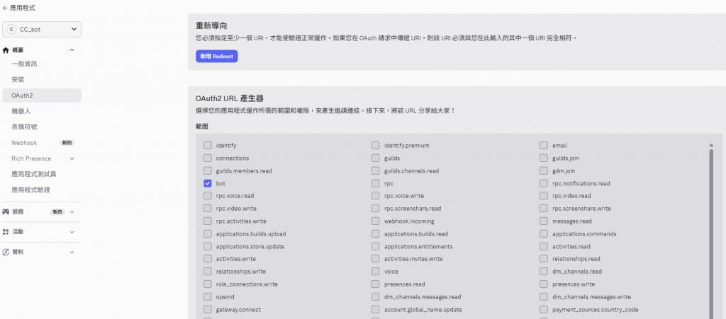The width and height of the screenshot is (726, 319).
Task: Check the openid scope checkbox
Action: click(208, 297)
